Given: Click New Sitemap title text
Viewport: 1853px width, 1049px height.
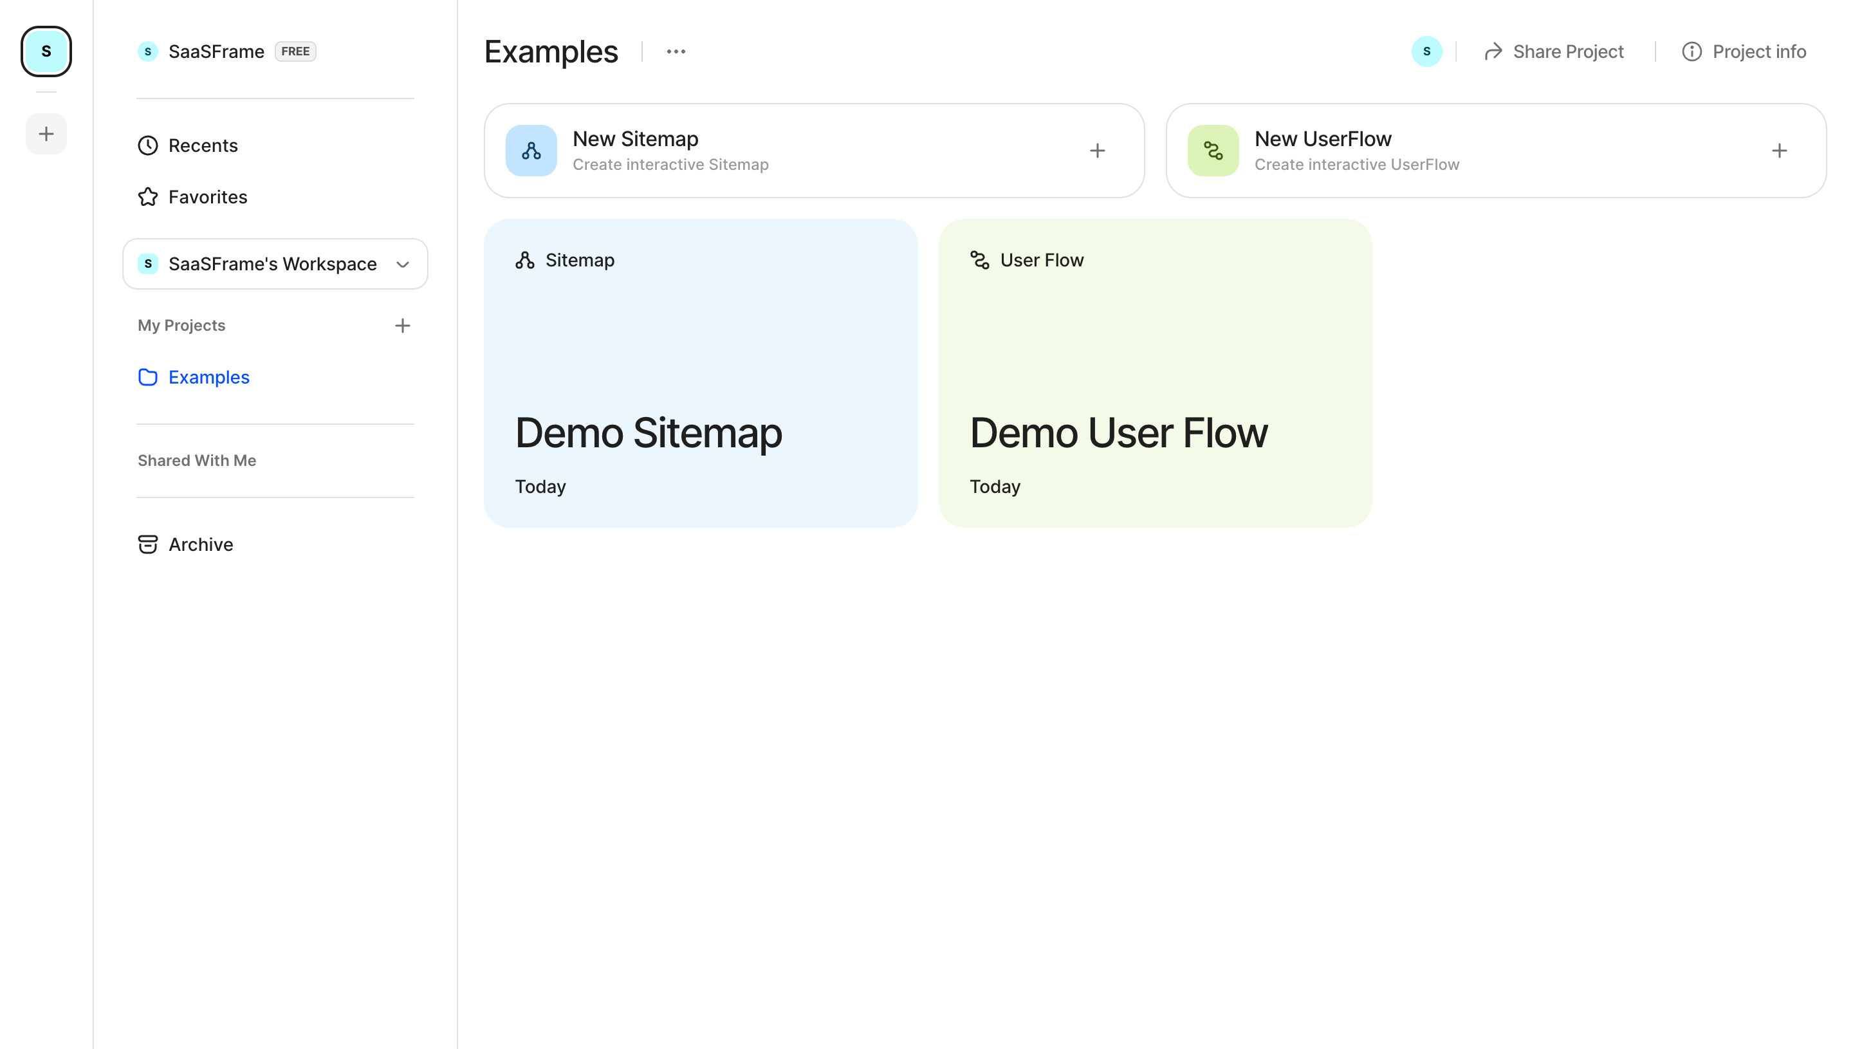Looking at the screenshot, I should tap(635, 138).
